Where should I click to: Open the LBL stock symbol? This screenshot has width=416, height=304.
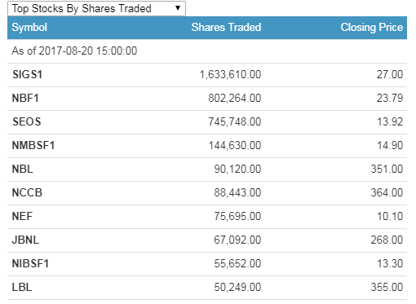[22, 287]
